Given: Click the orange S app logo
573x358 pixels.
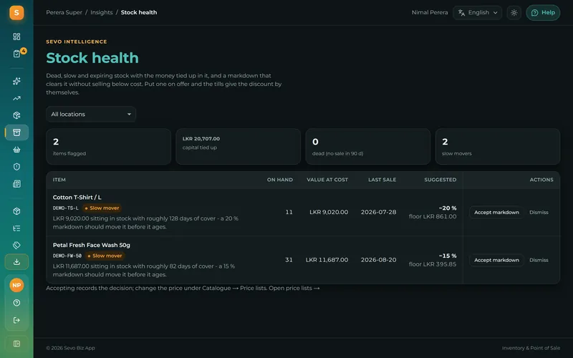Looking at the screenshot, I should [x=16, y=13].
